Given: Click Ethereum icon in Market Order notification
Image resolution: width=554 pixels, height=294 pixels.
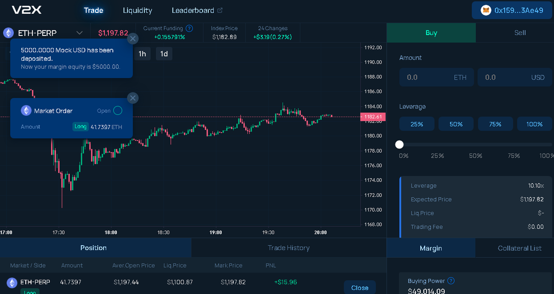Looking at the screenshot, I should 26,111.
